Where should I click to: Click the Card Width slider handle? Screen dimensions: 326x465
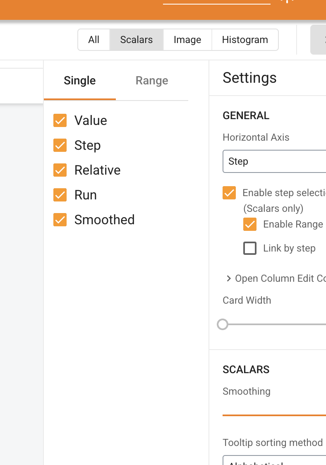click(x=223, y=324)
